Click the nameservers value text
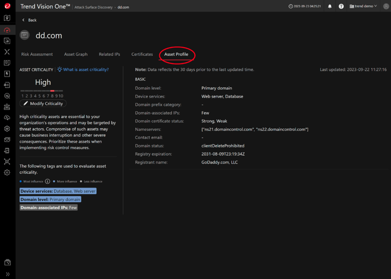This screenshot has width=391, height=279. pos(255,129)
